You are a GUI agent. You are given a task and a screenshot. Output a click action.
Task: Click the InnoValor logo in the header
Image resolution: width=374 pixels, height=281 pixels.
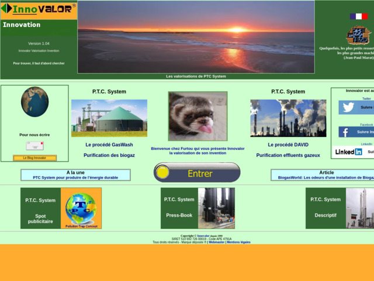(39, 9)
